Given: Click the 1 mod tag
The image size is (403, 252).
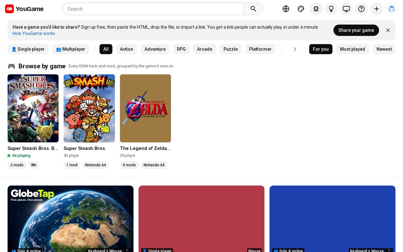Looking at the screenshot, I should click(x=72, y=165).
